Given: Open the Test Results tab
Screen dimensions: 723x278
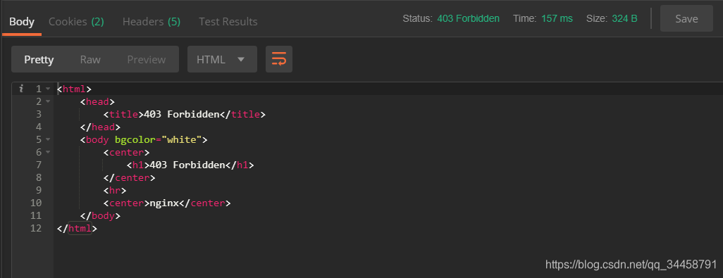Looking at the screenshot, I should coord(228,21).
